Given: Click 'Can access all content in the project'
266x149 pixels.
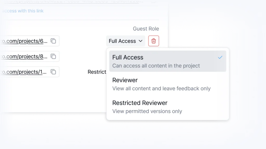Looking at the screenshot, I should pos(156,66).
